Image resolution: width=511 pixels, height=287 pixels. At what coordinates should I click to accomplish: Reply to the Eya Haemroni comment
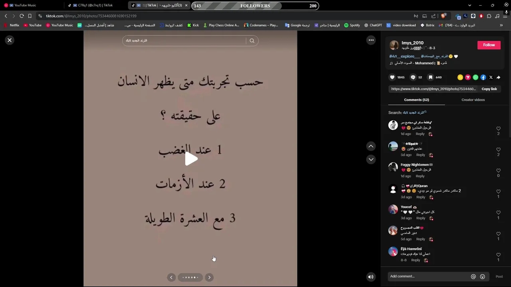click(416, 260)
